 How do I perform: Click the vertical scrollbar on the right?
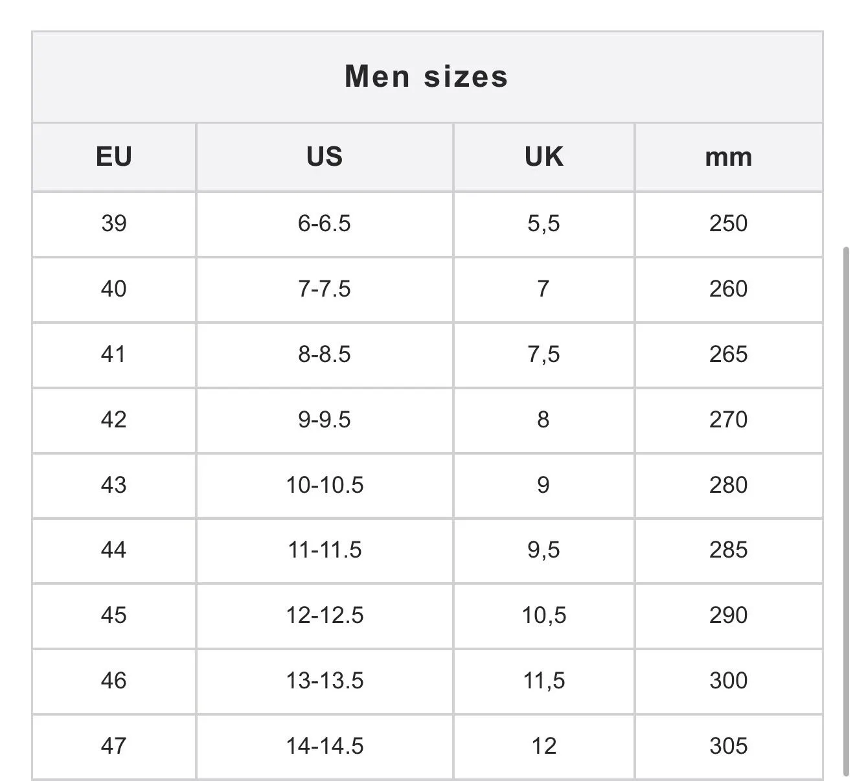coord(846,511)
